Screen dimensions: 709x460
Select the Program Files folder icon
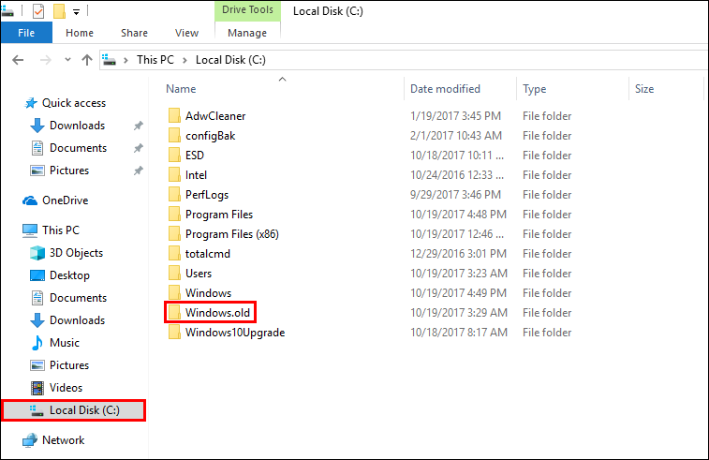click(174, 215)
